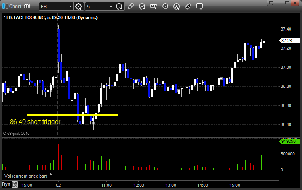The height and width of the screenshot is (190, 302).
Task: Click the 86.80 price axis label
Action: (286, 86)
